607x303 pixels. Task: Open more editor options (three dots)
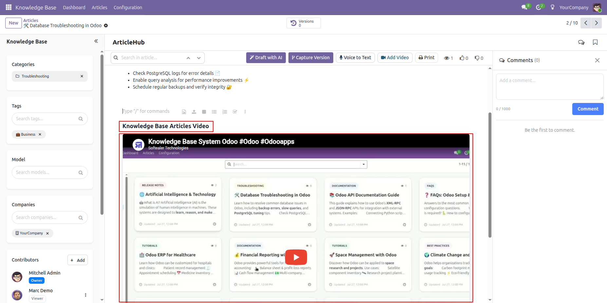pyautogui.click(x=245, y=112)
